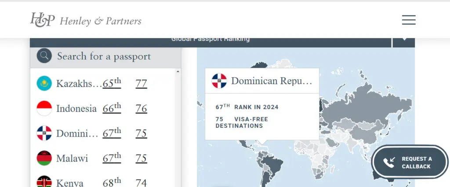Click Dominican Republic's 67th rank link
The height and width of the screenshot is (187, 450).
pos(112,133)
